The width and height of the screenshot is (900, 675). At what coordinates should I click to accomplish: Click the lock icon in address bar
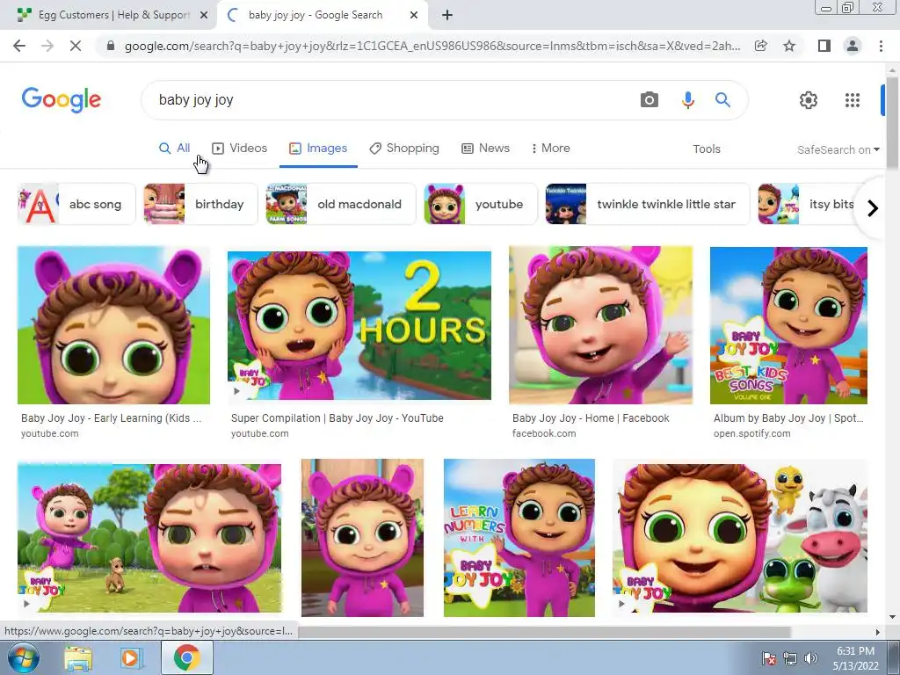click(111, 46)
